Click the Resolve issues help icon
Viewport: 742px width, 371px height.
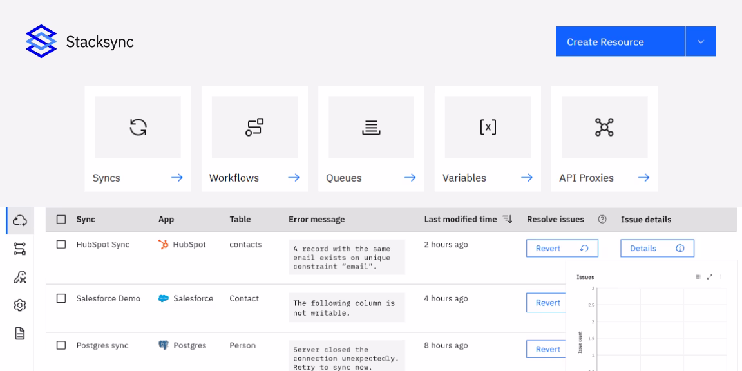click(602, 219)
